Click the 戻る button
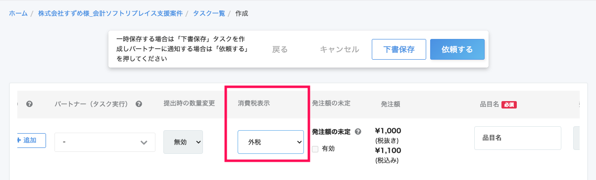This screenshot has height=180, width=596. (280, 49)
